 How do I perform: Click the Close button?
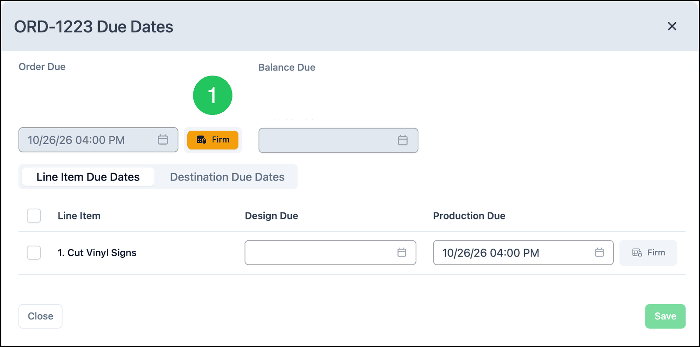40,316
